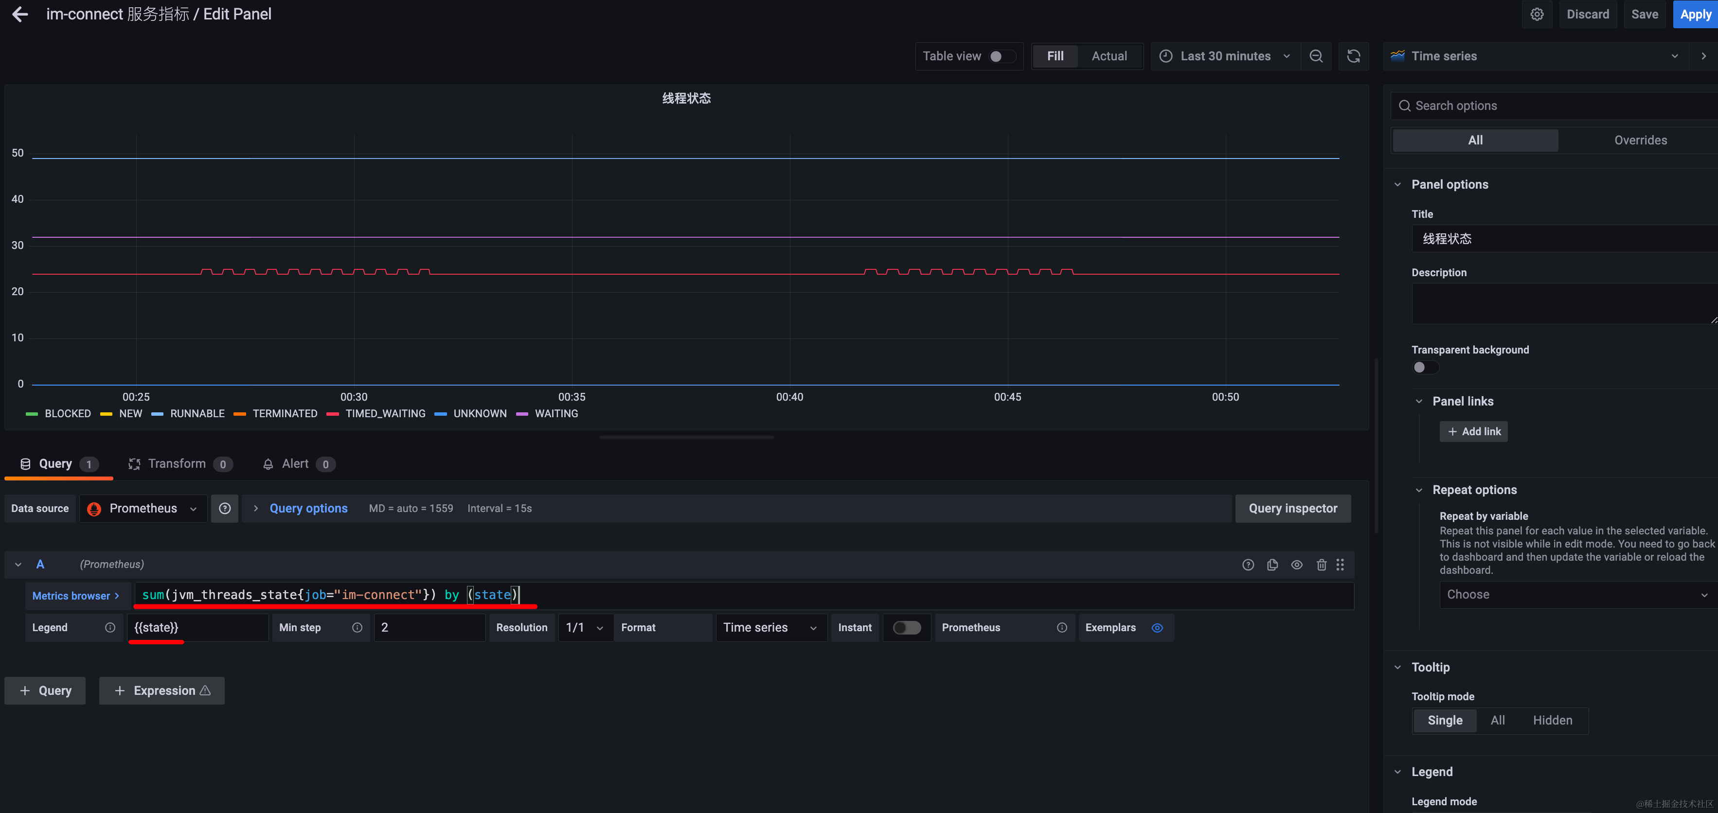Viewport: 1718px width, 813px height.
Task: Click Apply button
Action: (x=1695, y=14)
